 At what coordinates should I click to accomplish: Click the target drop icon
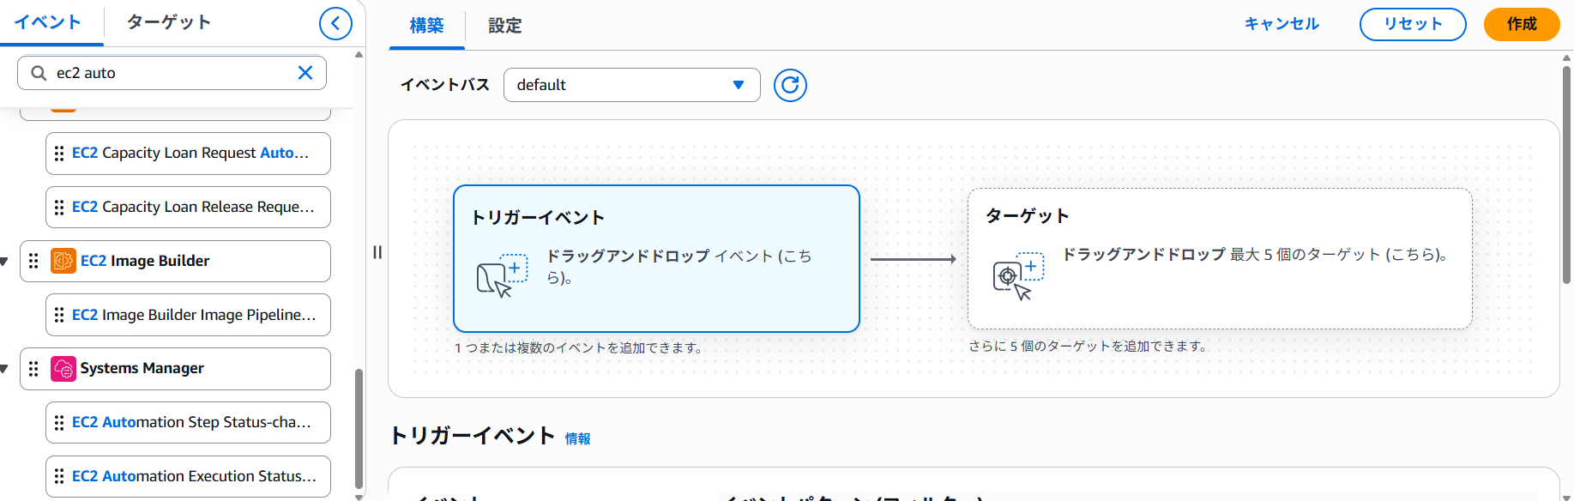click(x=1018, y=275)
